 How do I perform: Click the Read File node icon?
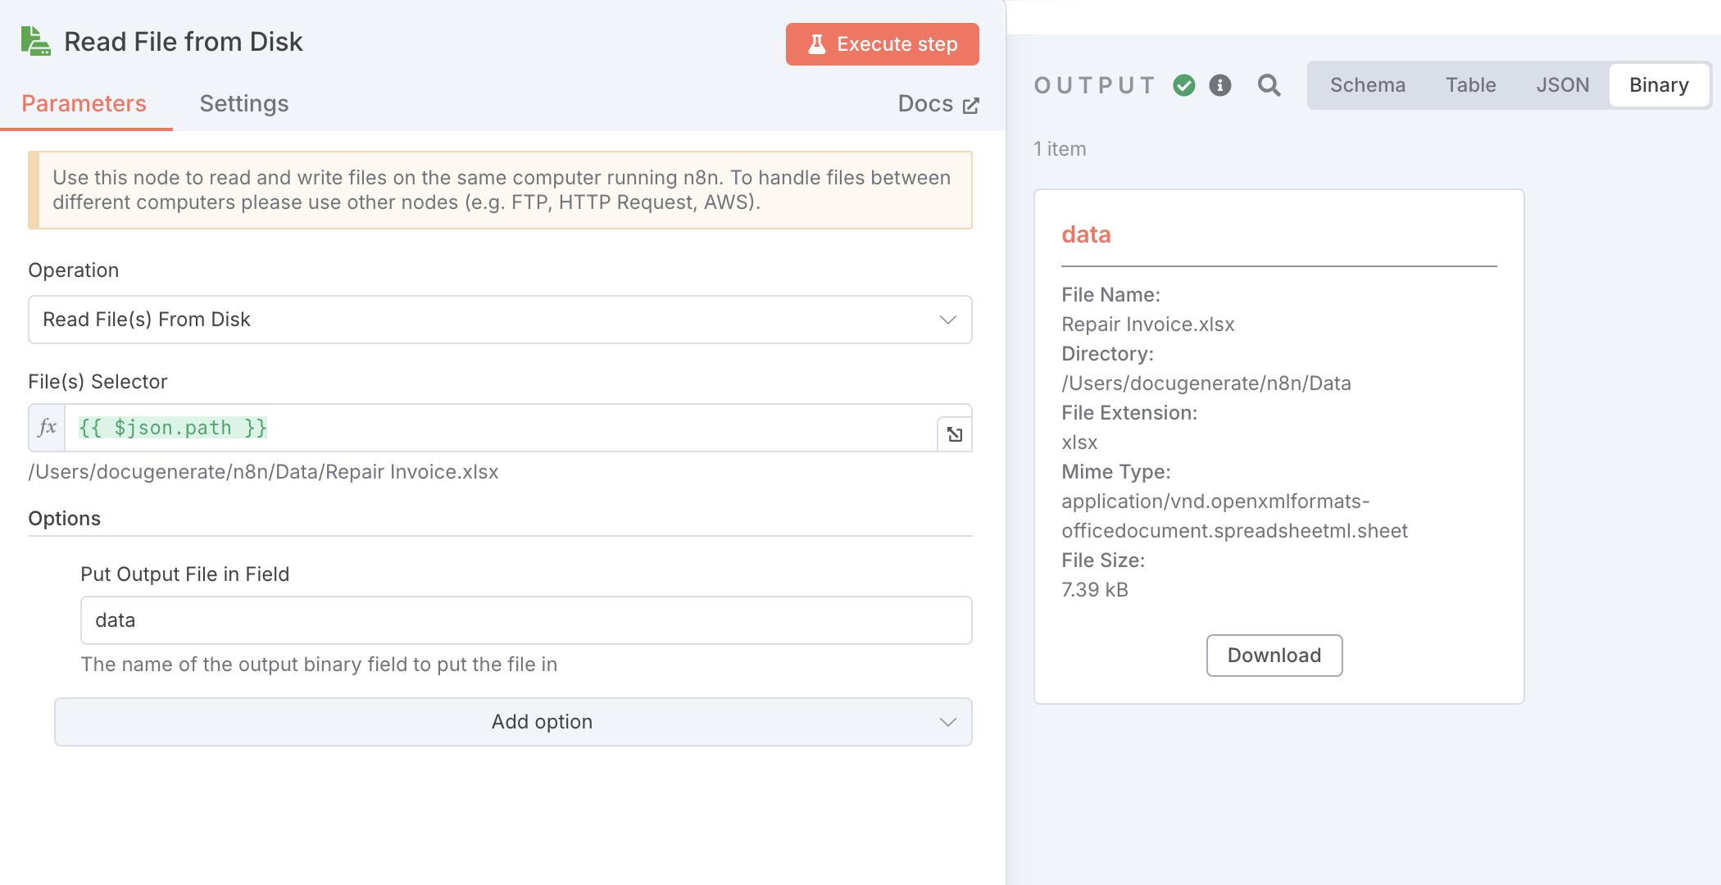coord(35,41)
